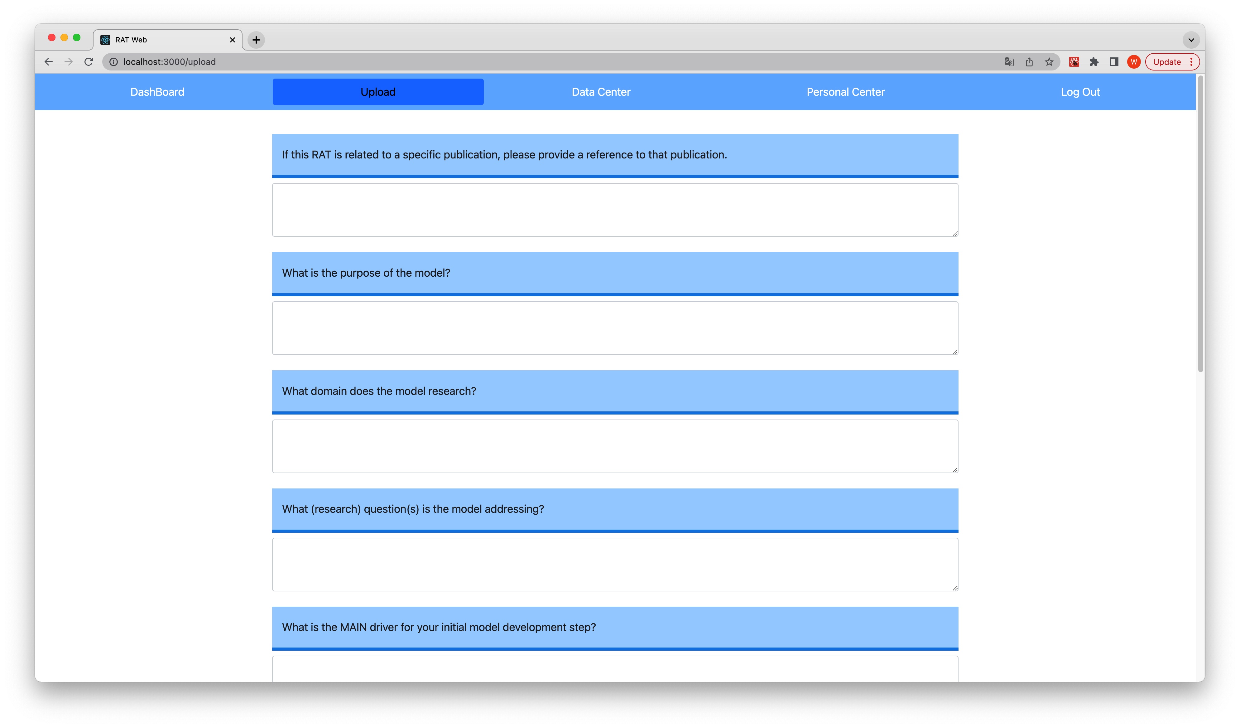Bookmark the page with star icon
Image resolution: width=1240 pixels, height=728 pixels.
tap(1049, 61)
